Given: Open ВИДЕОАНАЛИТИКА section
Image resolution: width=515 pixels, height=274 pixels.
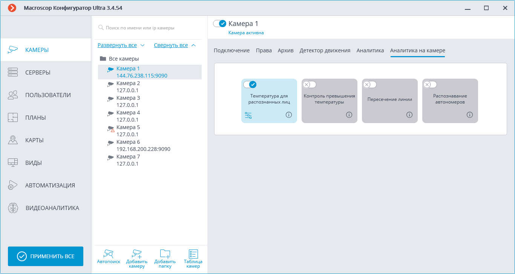Looking at the screenshot, I should [x=46, y=208].
